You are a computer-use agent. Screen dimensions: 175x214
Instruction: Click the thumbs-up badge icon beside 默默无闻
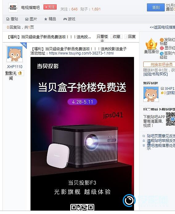click(x=20, y=73)
